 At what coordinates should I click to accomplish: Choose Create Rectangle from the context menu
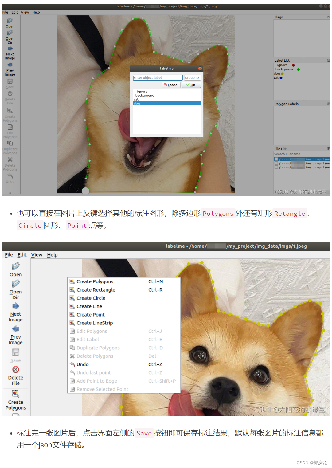(x=96, y=289)
